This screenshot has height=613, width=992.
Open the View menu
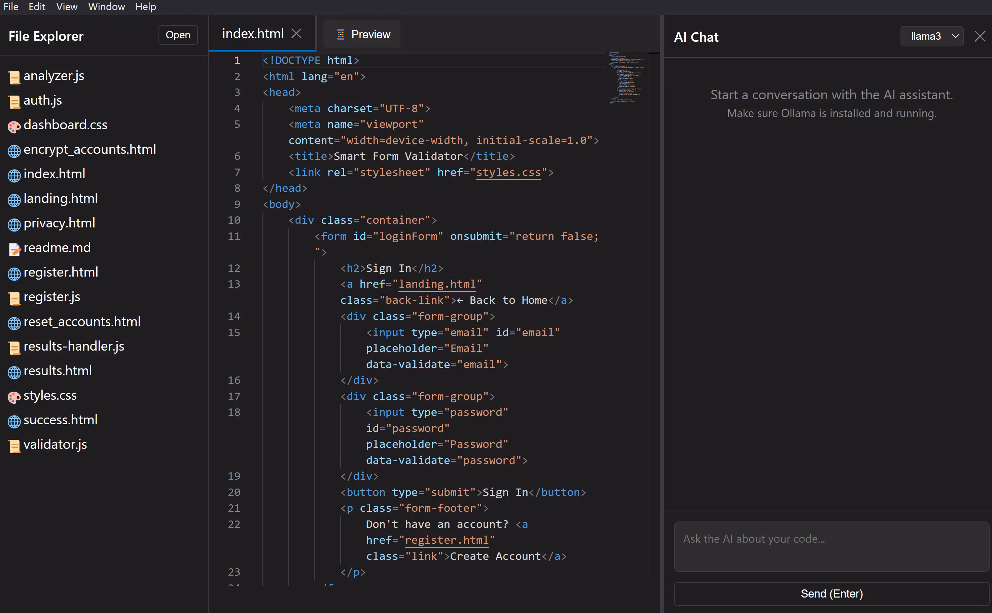point(67,7)
